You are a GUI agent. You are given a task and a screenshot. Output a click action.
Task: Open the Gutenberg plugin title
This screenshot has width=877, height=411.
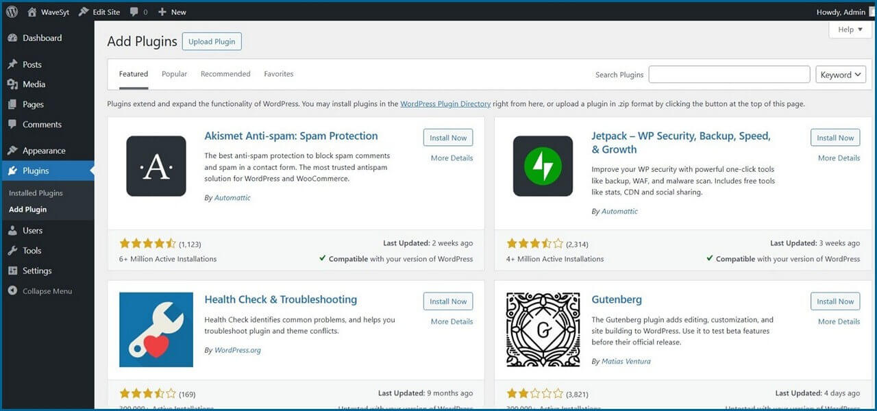[617, 299]
